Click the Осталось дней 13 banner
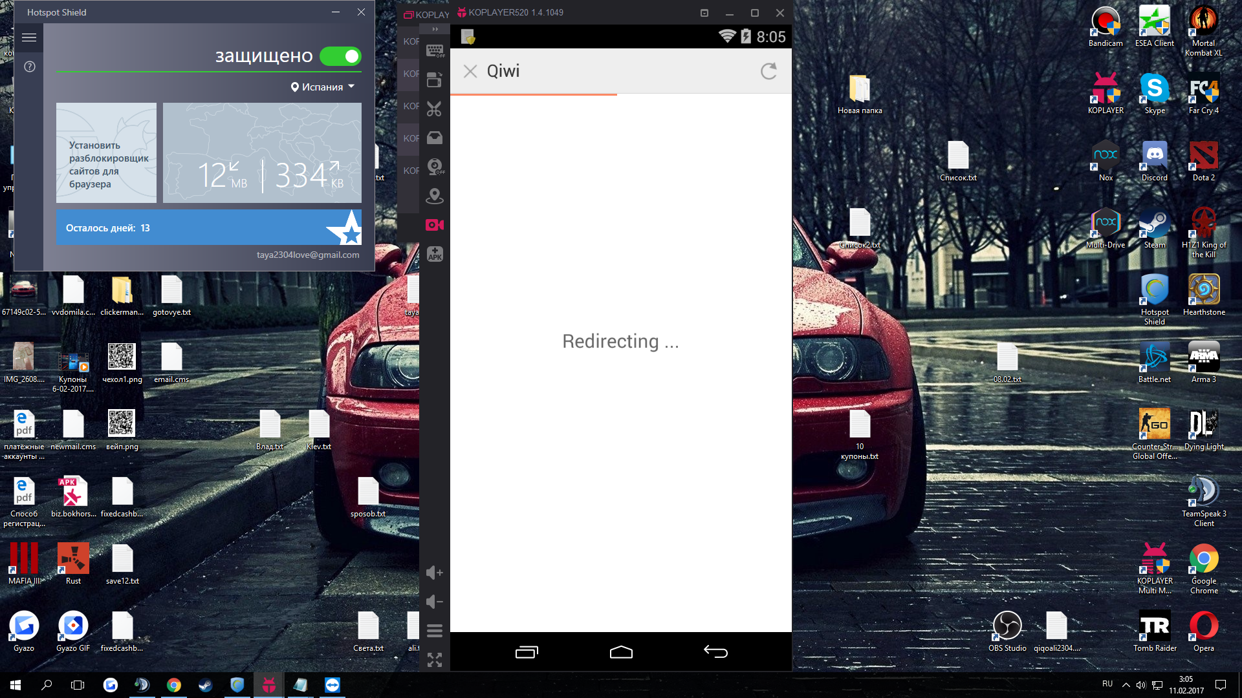Screen dimensions: 1242x698 (208, 227)
